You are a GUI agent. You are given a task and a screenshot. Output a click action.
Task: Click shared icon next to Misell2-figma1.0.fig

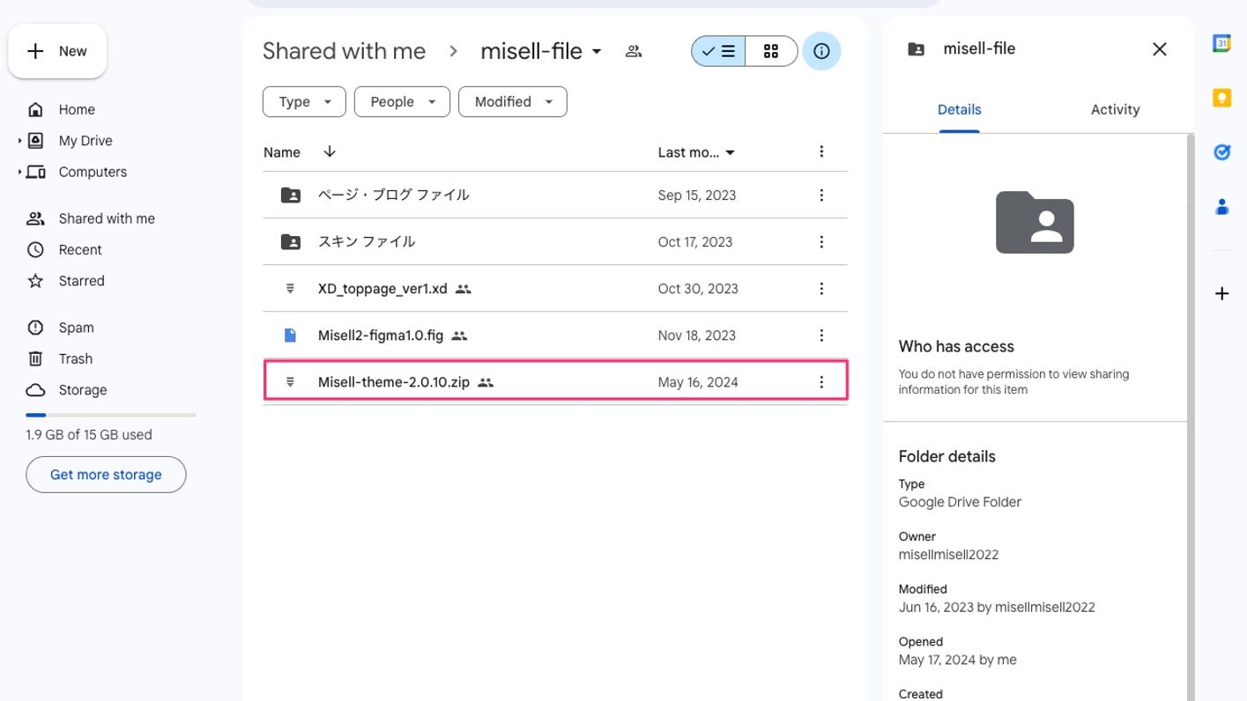pos(459,336)
